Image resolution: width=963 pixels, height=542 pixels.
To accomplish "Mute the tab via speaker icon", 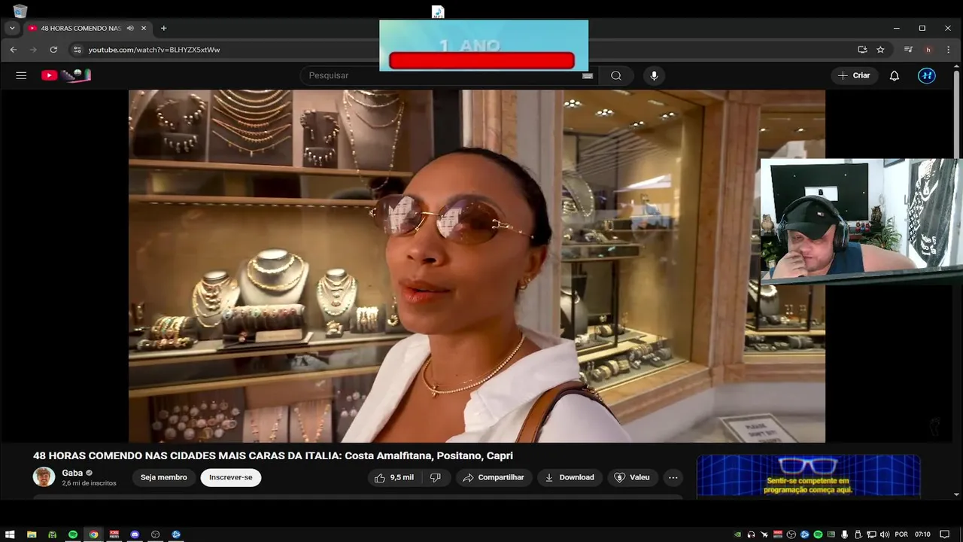I will pyautogui.click(x=130, y=28).
